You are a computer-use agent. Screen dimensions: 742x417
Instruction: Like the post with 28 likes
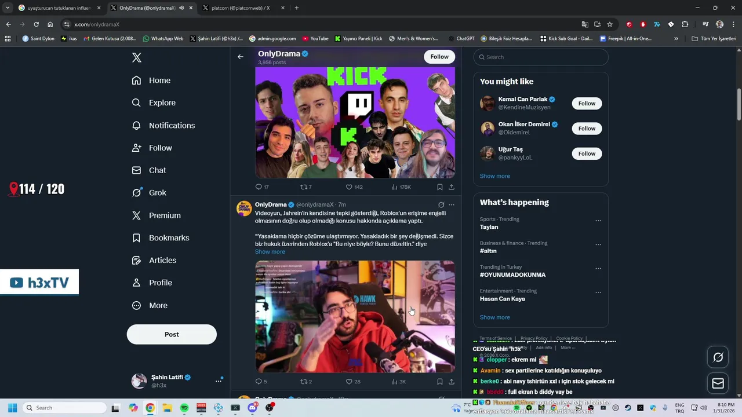pos(353,382)
